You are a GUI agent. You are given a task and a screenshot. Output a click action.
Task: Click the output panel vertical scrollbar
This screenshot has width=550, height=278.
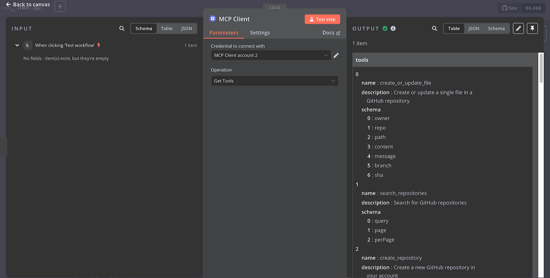[541, 68]
